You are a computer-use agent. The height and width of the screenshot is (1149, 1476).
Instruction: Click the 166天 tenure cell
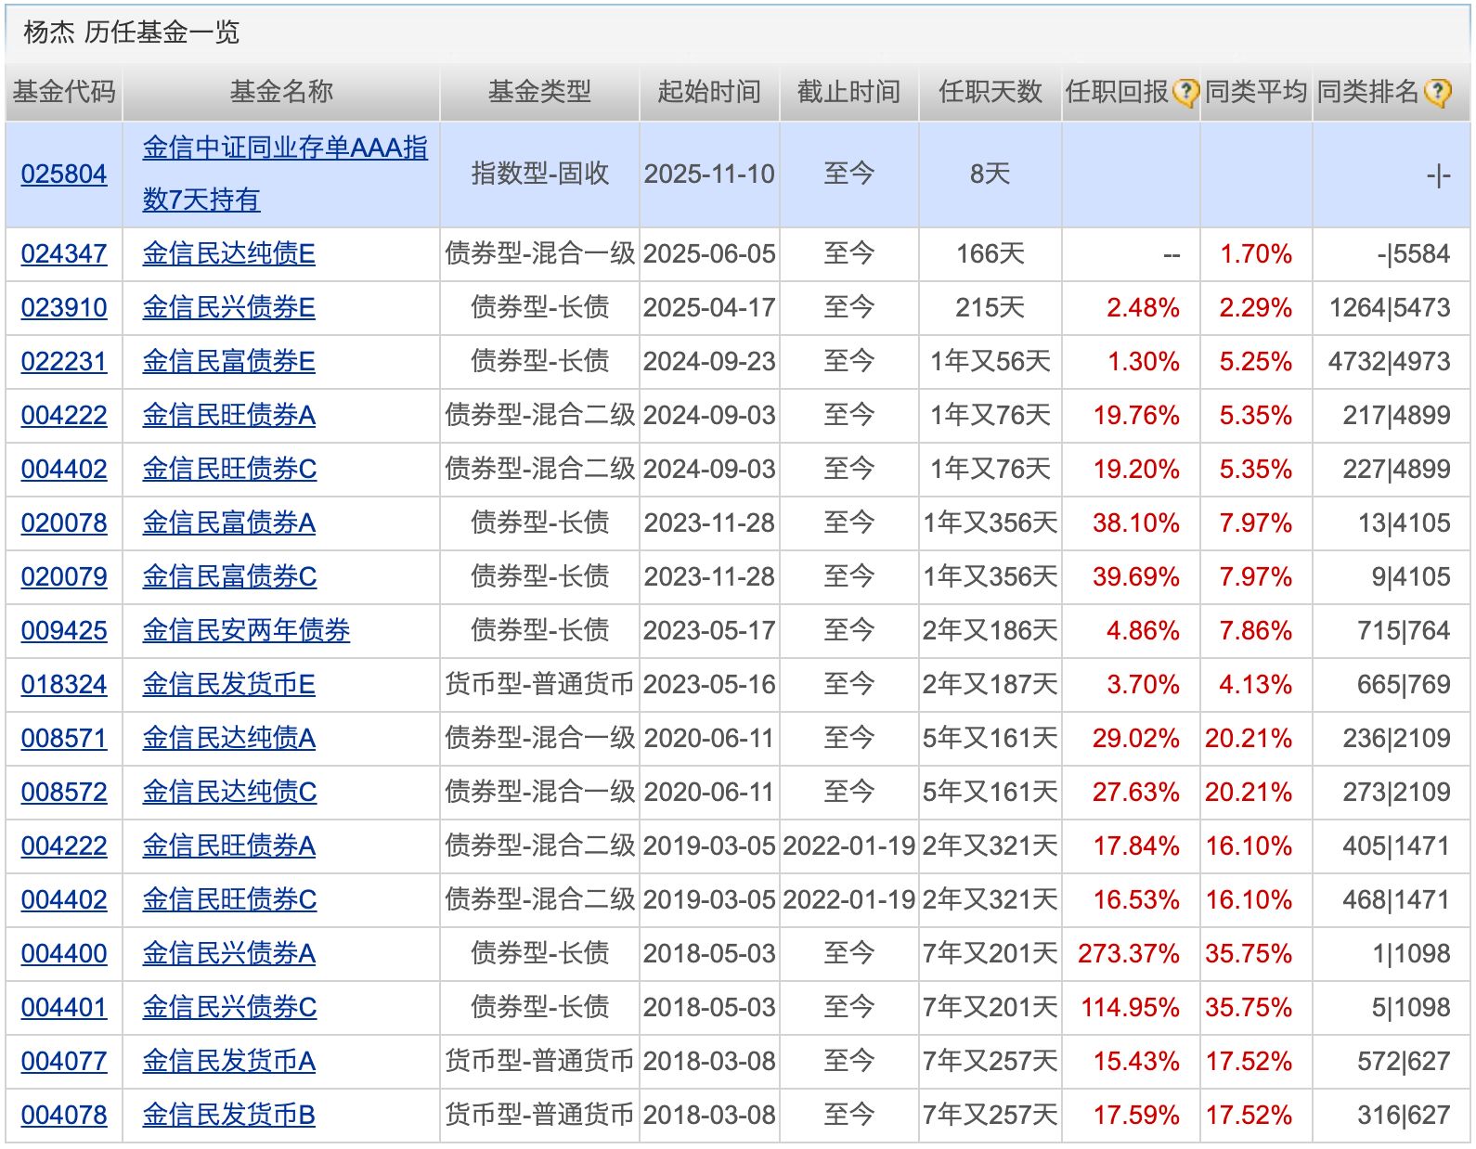click(990, 254)
